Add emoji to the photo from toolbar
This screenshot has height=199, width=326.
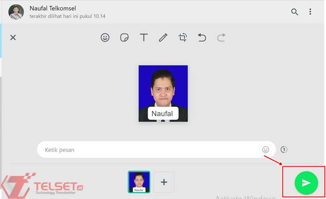[x=105, y=38]
